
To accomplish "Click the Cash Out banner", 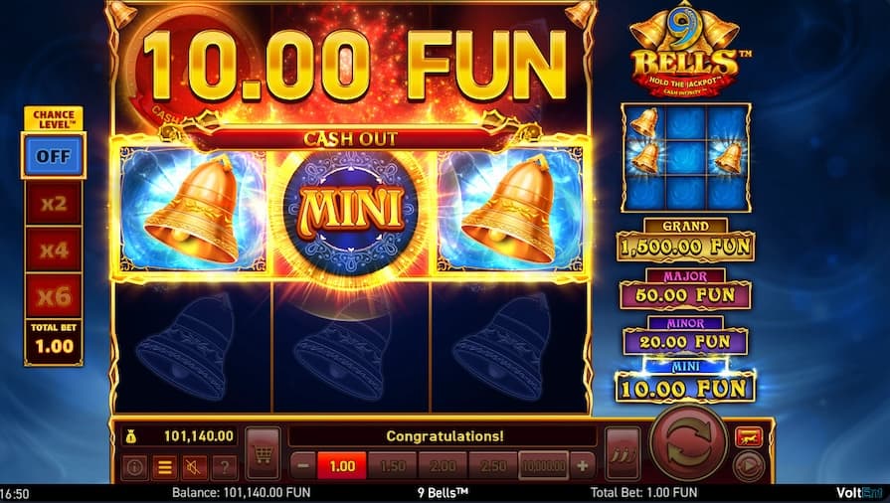I will [350, 138].
